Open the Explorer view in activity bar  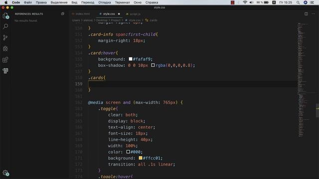pos(5,15)
